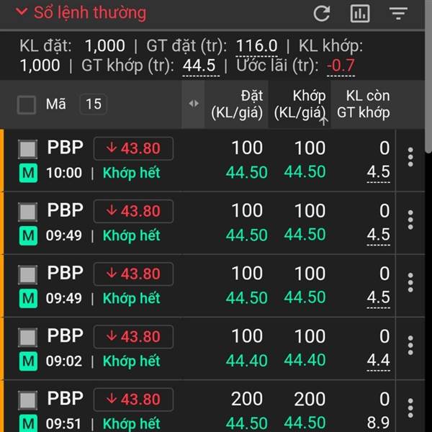Screen dimensions: 432x432
Task: Select checkbox of PBP order at 10:00
Action: [x=28, y=149]
